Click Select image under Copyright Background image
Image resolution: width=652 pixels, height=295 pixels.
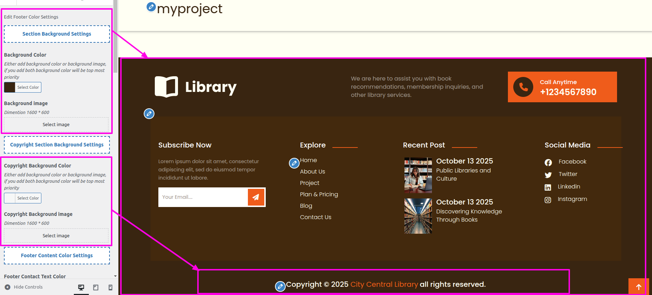click(56, 236)
